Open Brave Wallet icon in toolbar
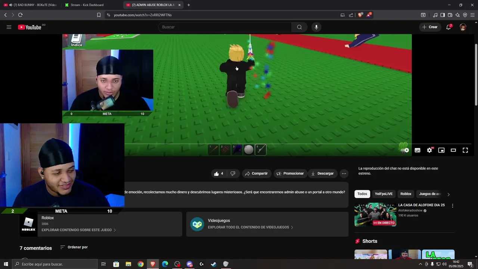The height and width of the screenshot is (269, 478). click(x=450, y=15)
